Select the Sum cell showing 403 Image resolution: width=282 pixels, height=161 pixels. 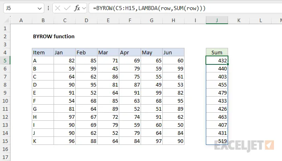pyautogui.click(x=217, y=77)
